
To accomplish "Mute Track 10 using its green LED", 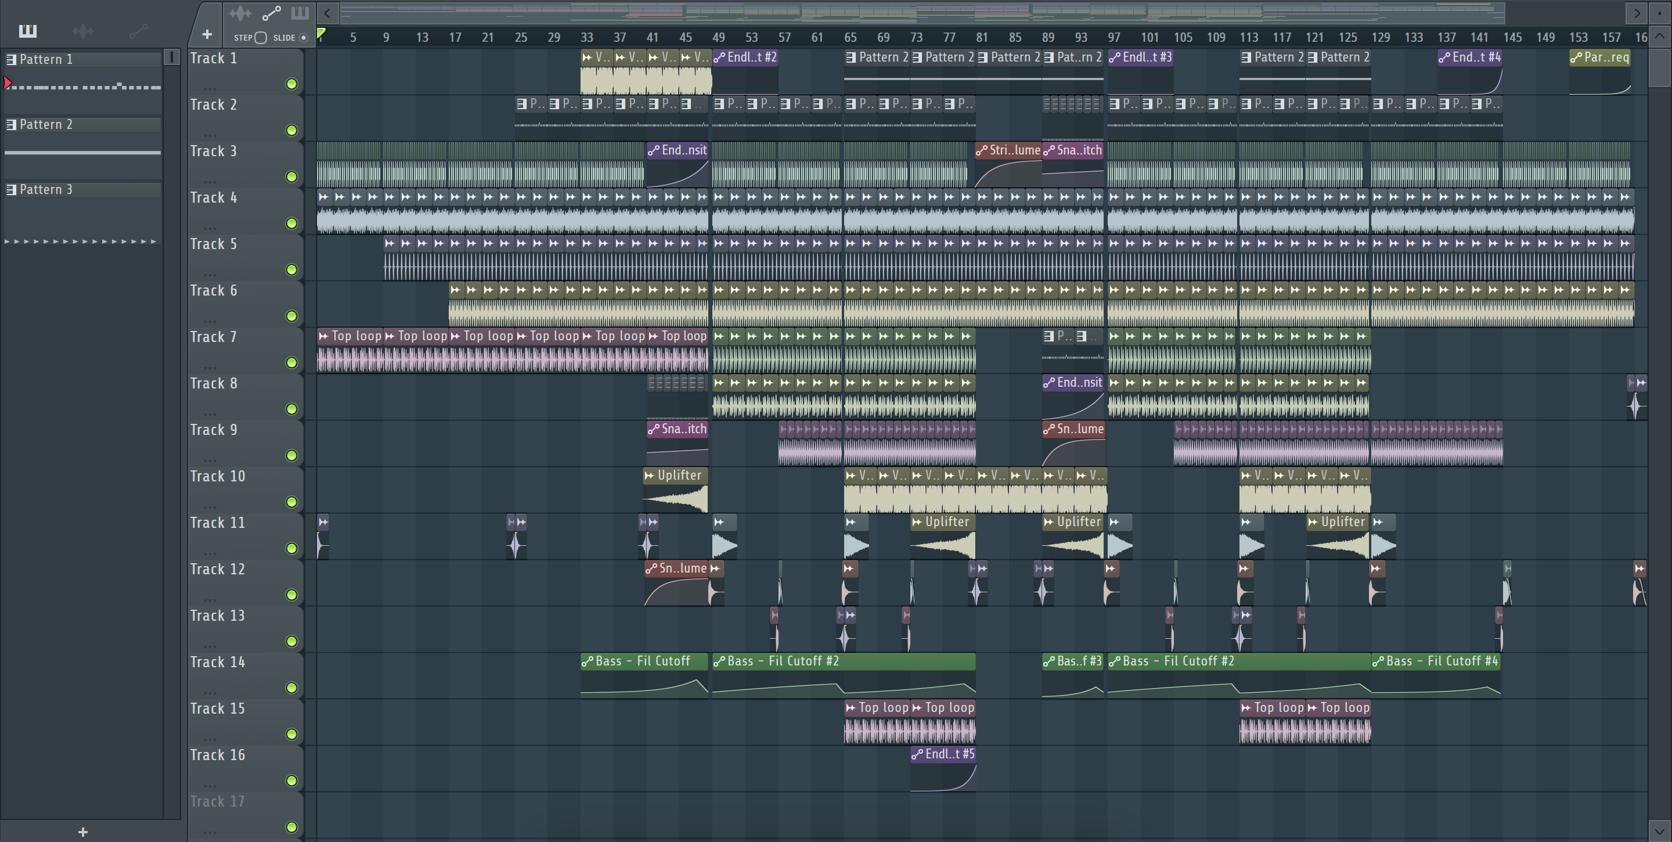I will point(291,502).
